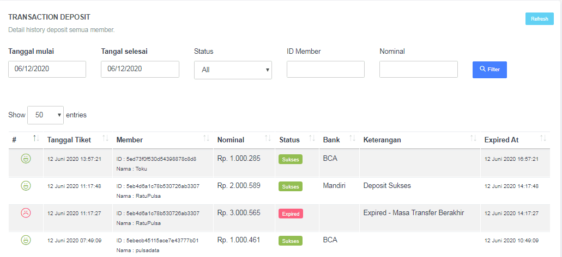Expand the Show entries count dropdown
Screen dimensions: 562x257
tap(45, 115)
